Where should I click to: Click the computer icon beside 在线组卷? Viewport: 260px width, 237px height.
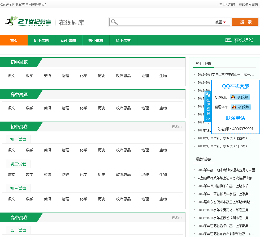click(x=228, y=40)
